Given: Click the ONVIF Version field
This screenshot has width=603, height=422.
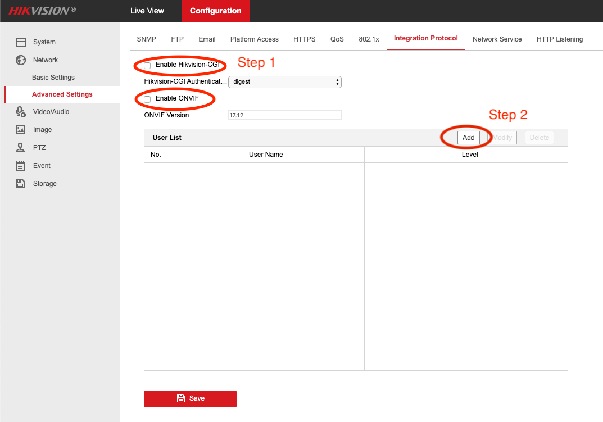Looking at the screenshot, I should [284, 115].
